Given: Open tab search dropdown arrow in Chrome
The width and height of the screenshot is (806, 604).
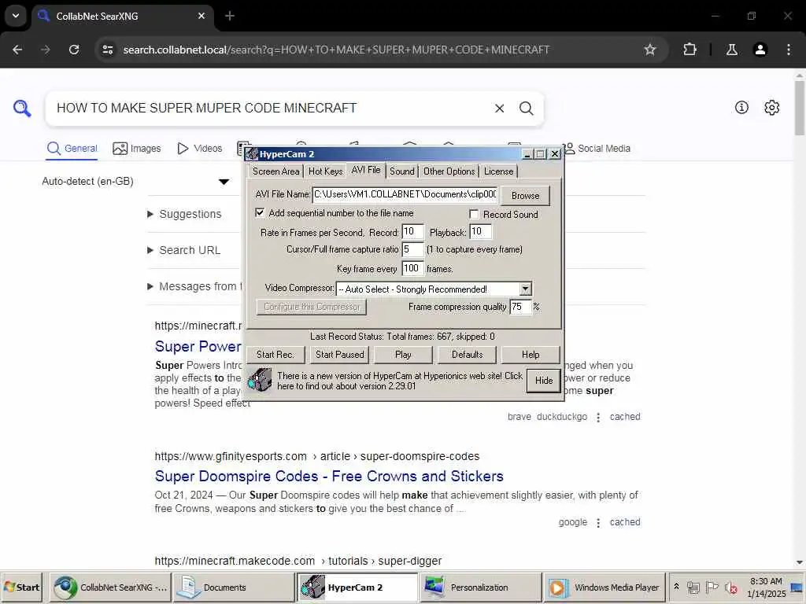Looking at the screenshot, I should [16, 16].
